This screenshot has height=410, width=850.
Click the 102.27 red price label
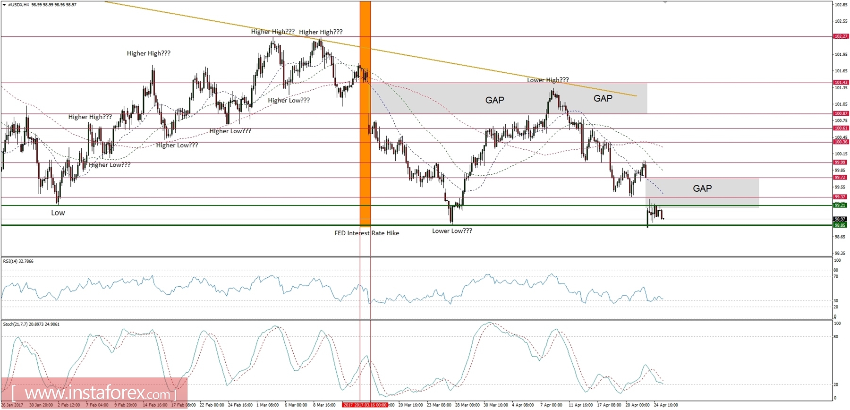[x=841, y=36]
